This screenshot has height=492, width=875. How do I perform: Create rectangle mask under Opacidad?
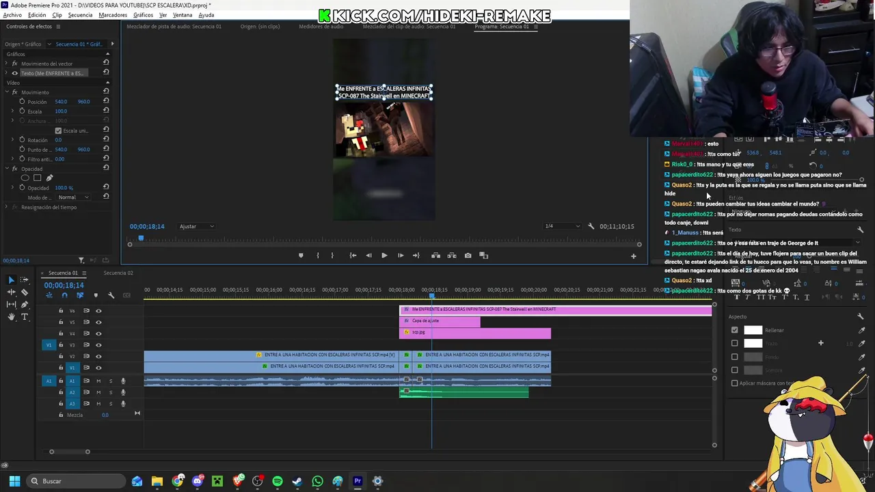[x=37, y=178]
